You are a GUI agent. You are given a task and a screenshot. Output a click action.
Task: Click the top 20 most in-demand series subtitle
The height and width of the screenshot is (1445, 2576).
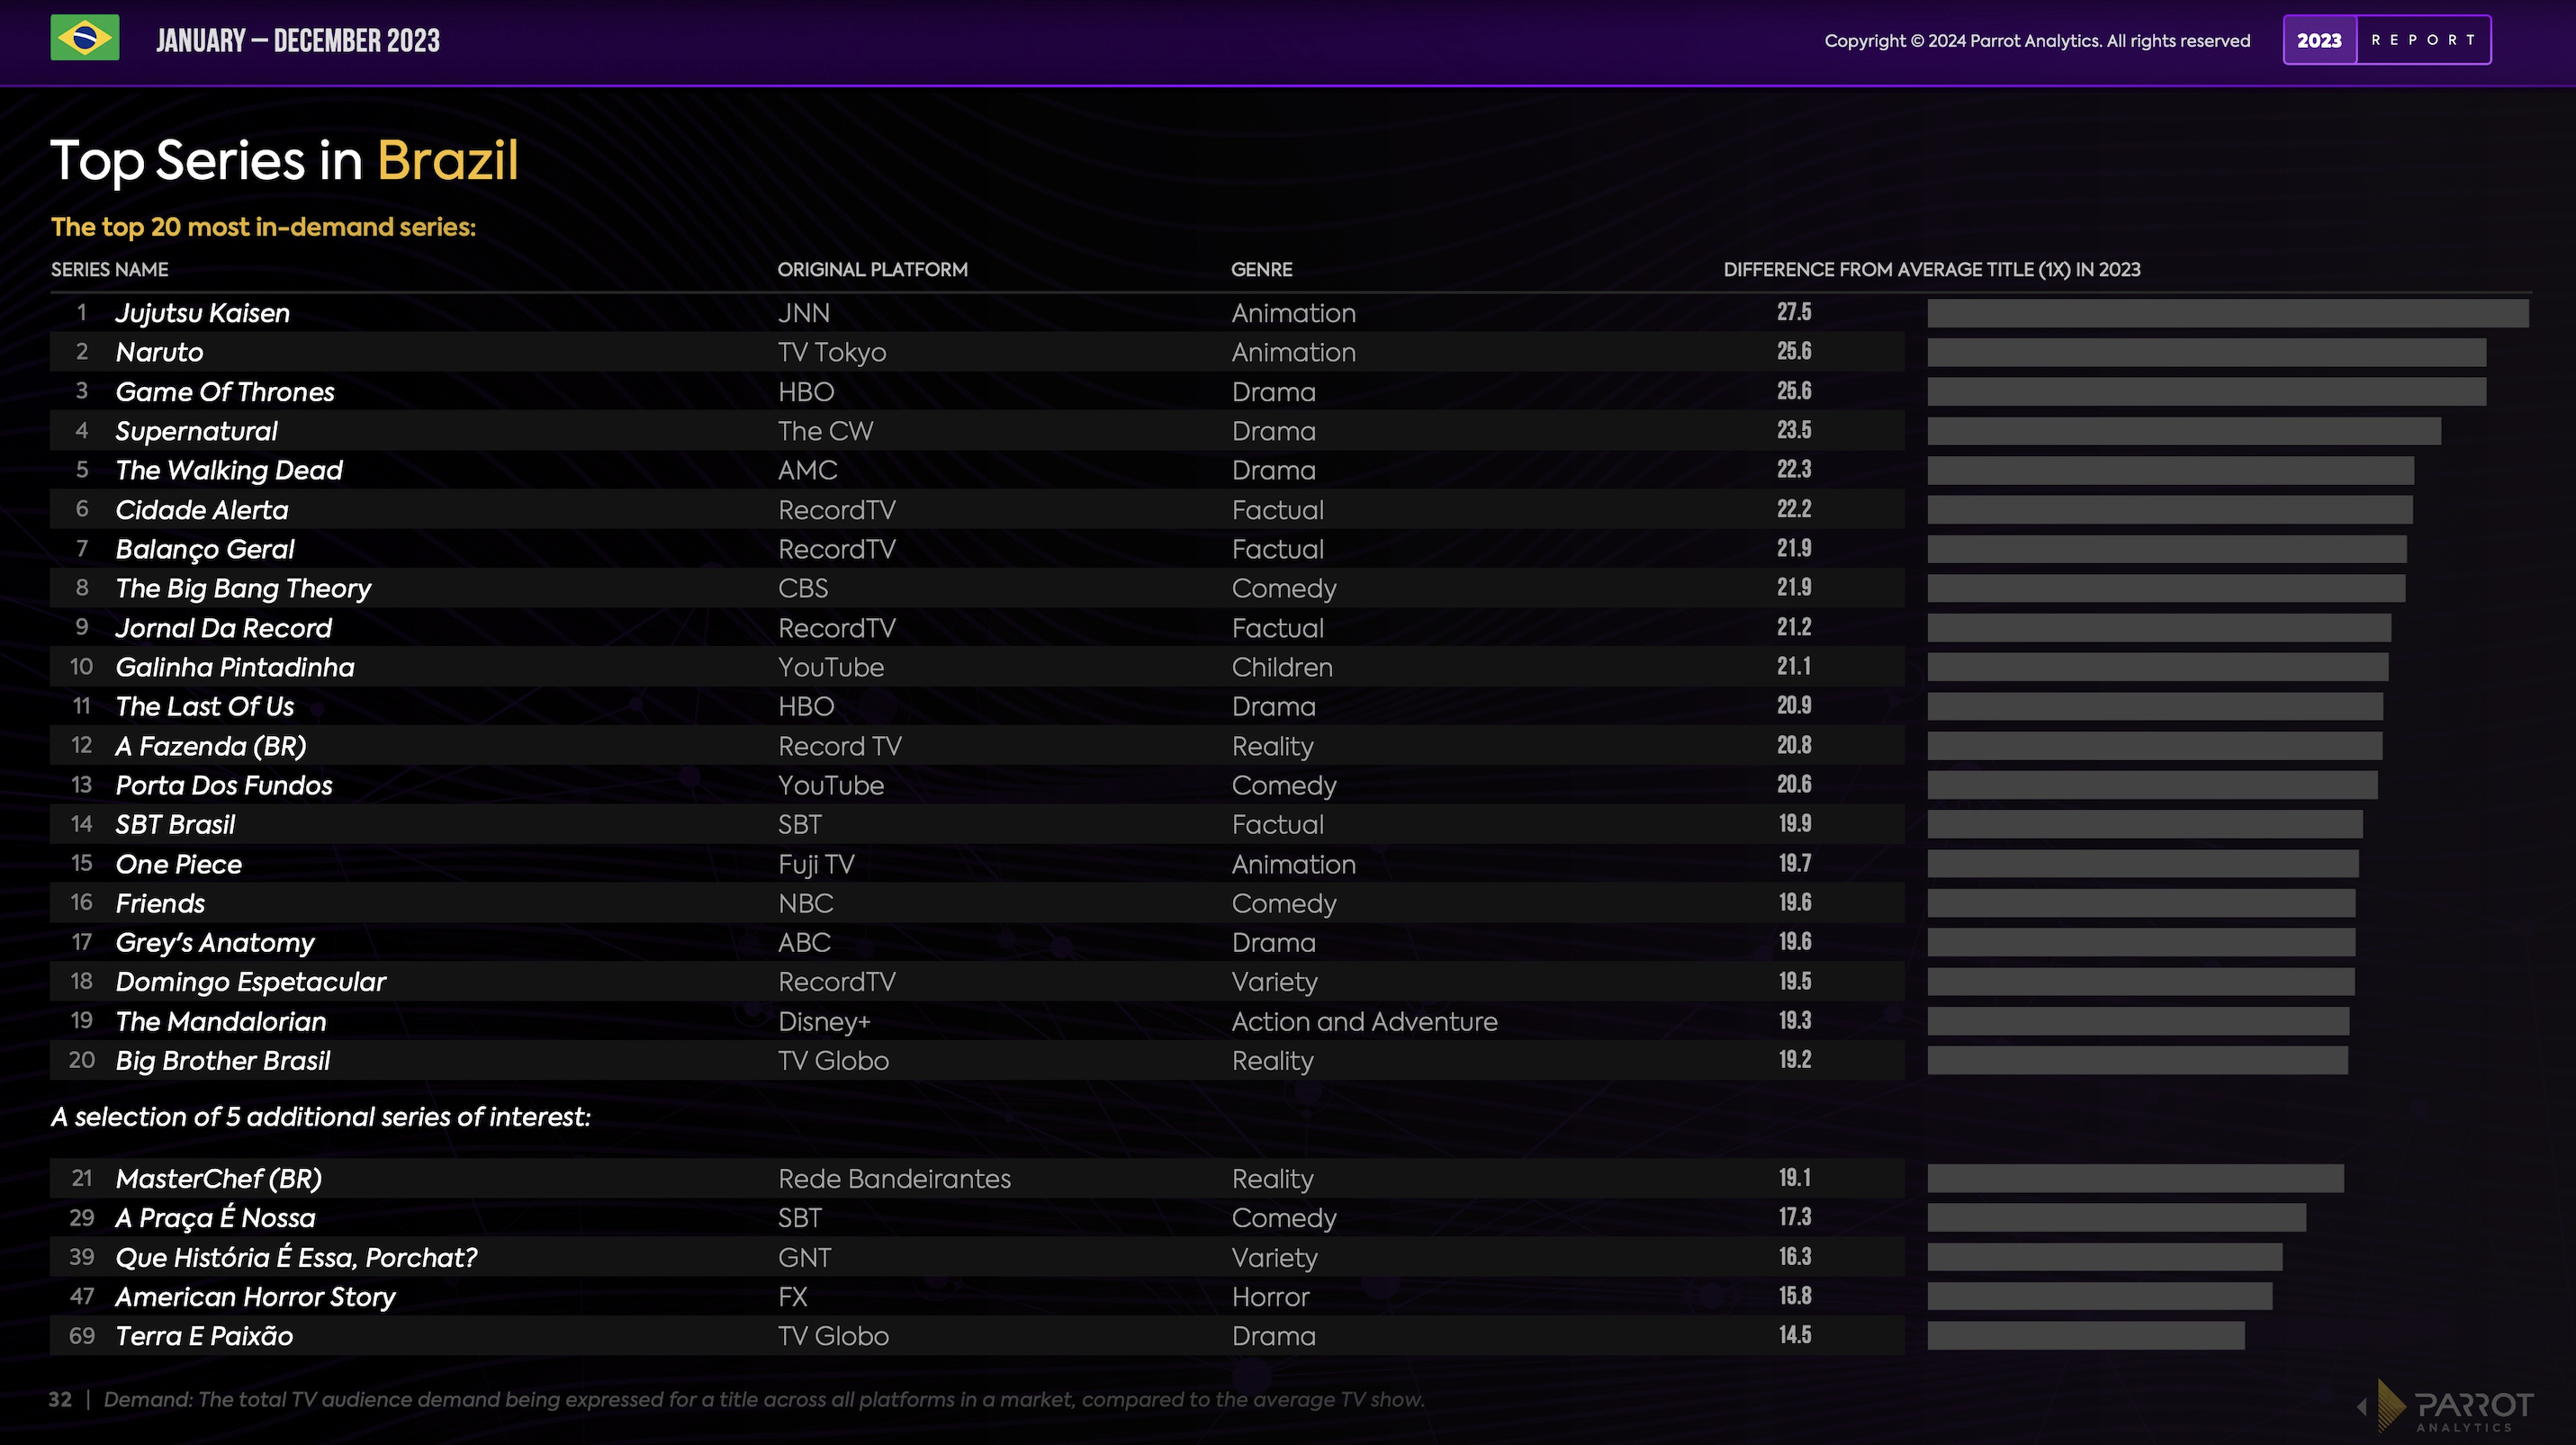(263, 227)
